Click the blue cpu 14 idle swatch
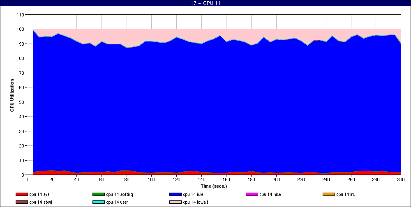This screenshot has height=207, width=411. tap(175, 194)
